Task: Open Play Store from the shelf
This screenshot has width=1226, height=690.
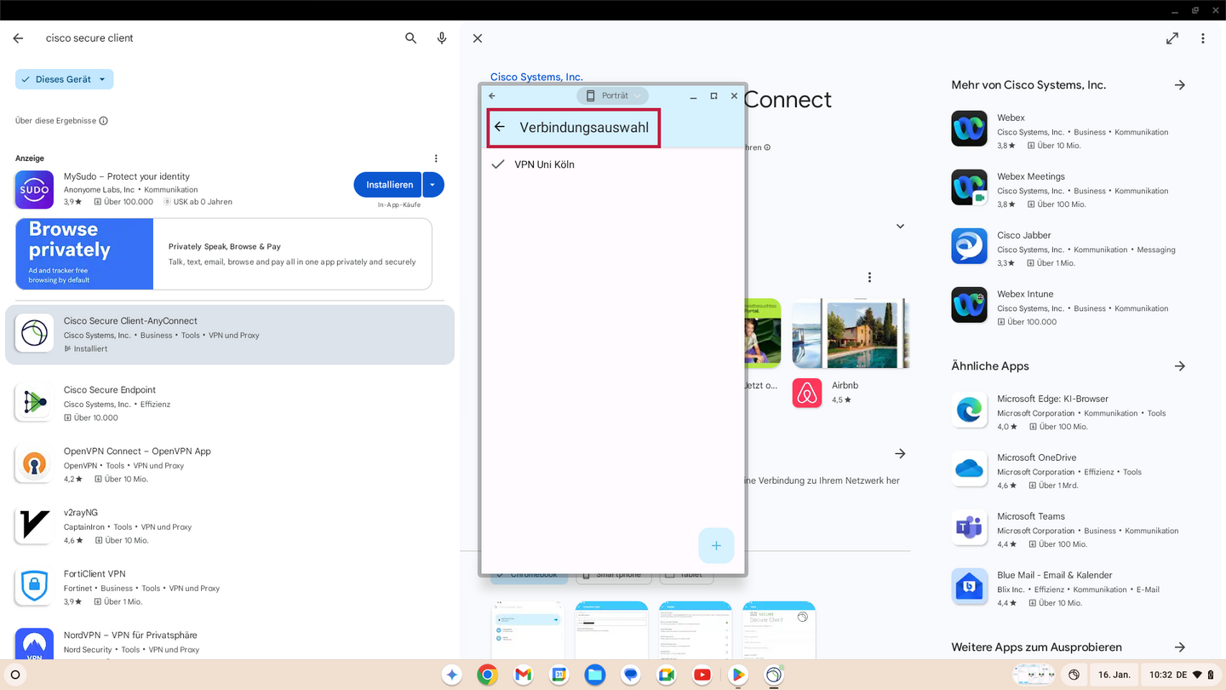Action: tap(738, 675)
